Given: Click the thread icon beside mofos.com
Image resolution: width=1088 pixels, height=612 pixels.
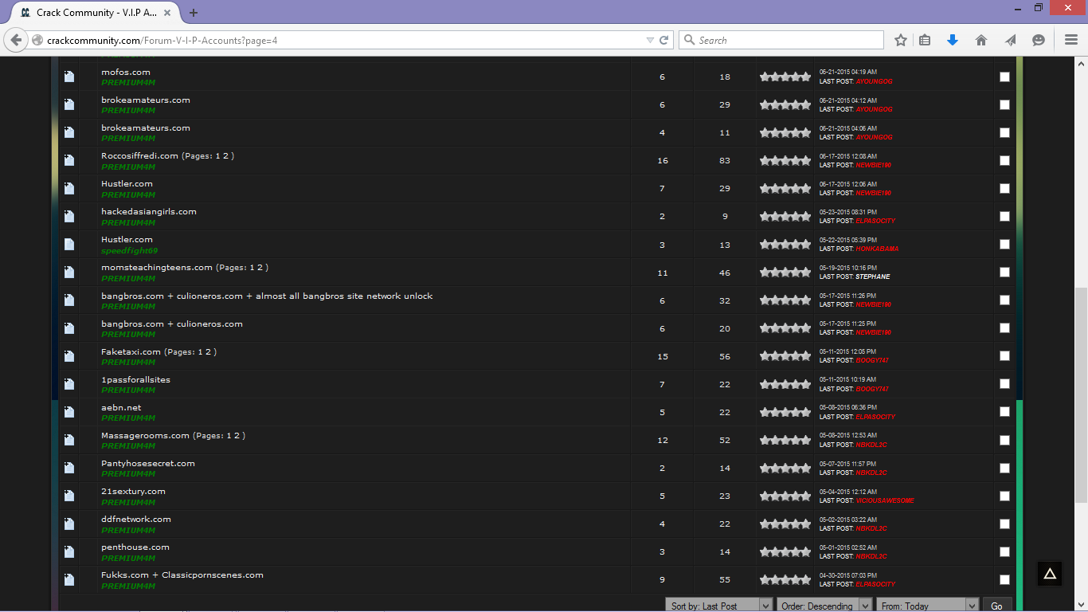Looking at the screenshot, I should point(69,76).
